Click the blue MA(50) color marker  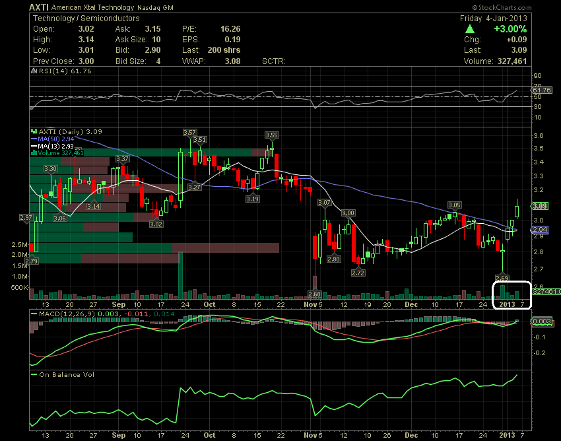click(x=34, y=139)
